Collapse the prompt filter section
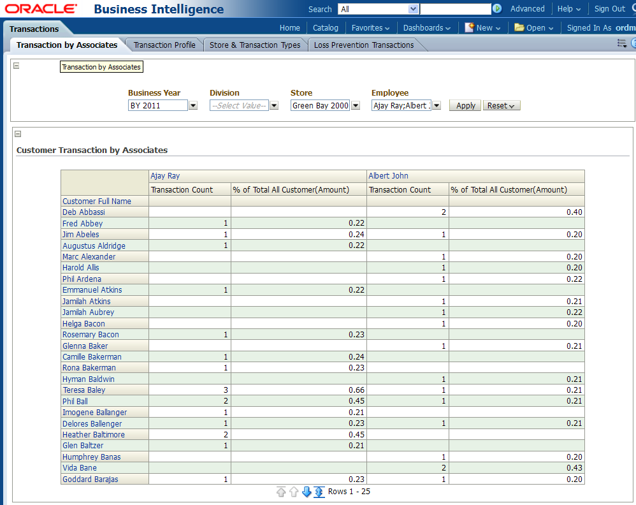The width and height of the screenshot is (636, 505). tap(17, 66)
